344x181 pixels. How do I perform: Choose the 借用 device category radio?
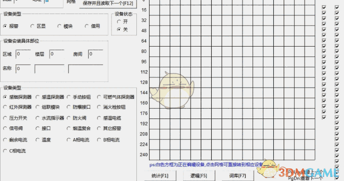tap(92, 26)
